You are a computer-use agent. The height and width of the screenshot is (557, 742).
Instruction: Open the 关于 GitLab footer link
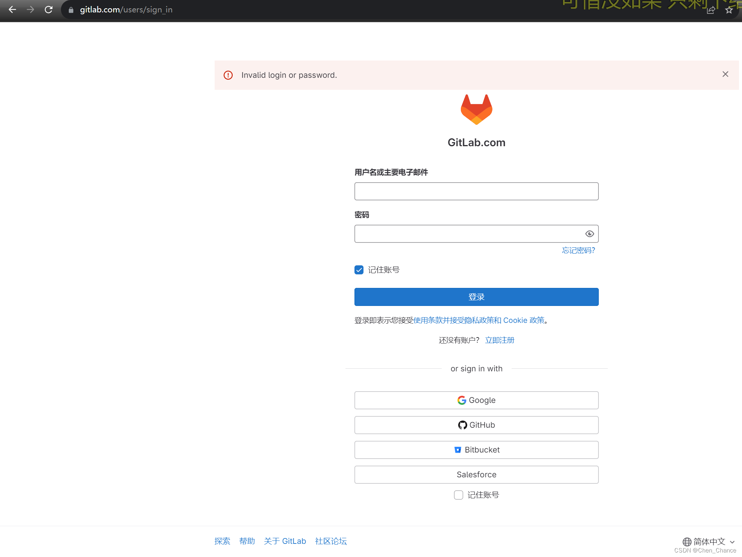coord(285,541)
